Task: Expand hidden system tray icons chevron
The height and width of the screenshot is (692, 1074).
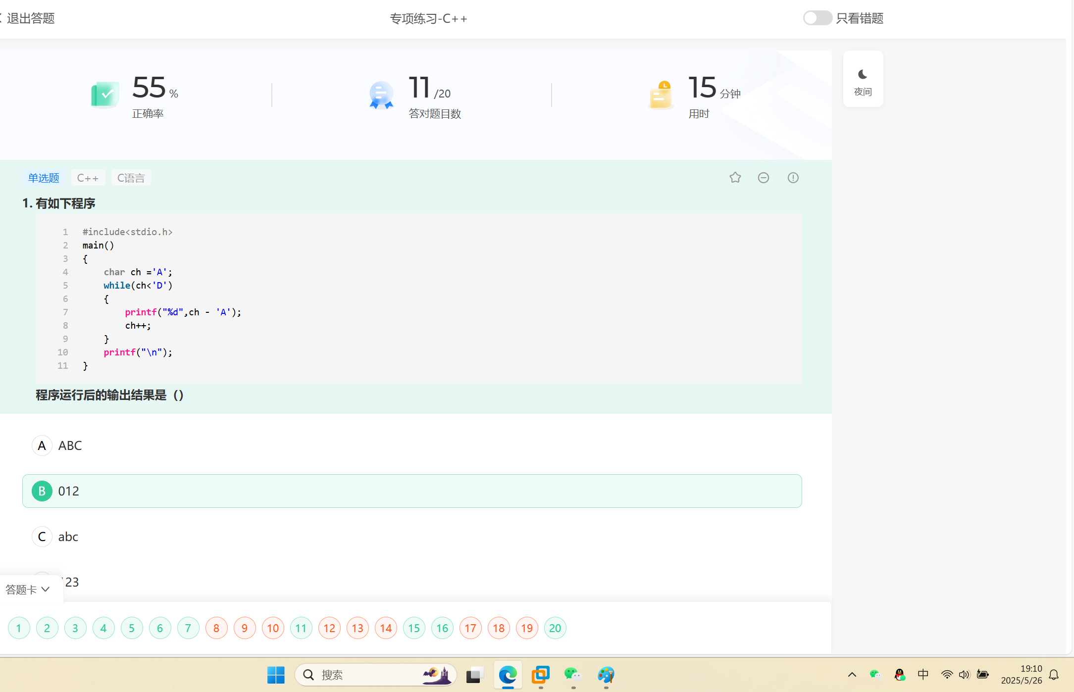Action: coord(852,675)
